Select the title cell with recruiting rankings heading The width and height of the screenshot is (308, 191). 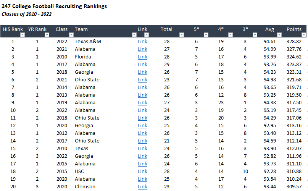point(54,6)
